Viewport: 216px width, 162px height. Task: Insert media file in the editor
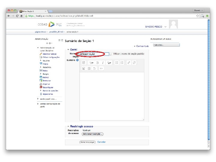pos(89,68)
